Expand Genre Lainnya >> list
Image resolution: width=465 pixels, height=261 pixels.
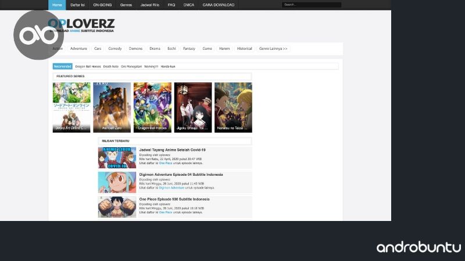(x=273, y=49)
